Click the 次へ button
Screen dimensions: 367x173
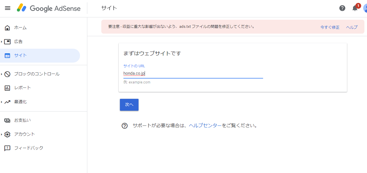(129, 105)
